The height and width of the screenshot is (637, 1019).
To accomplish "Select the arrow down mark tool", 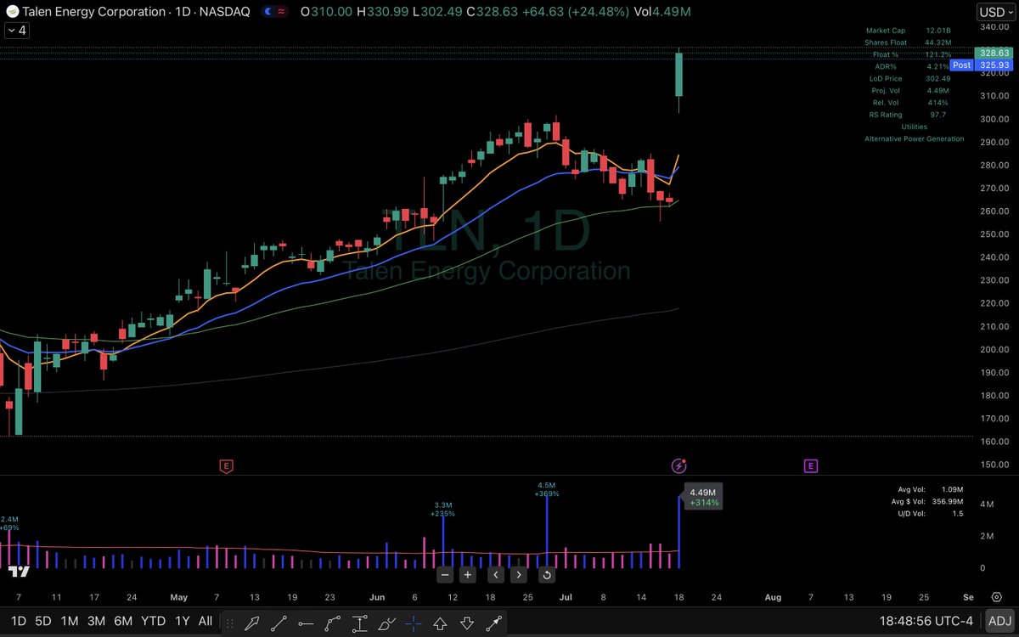I will (466, 623).
